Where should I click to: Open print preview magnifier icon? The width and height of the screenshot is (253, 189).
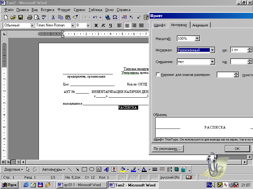(37, 17)
